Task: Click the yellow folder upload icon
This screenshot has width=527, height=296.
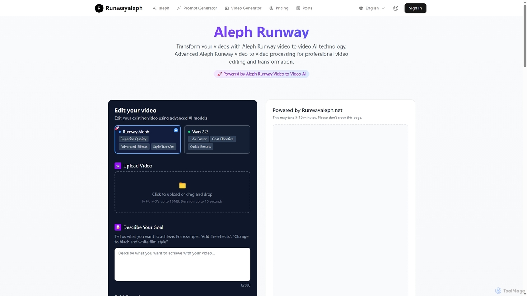Action: click(x=182, y=185)
